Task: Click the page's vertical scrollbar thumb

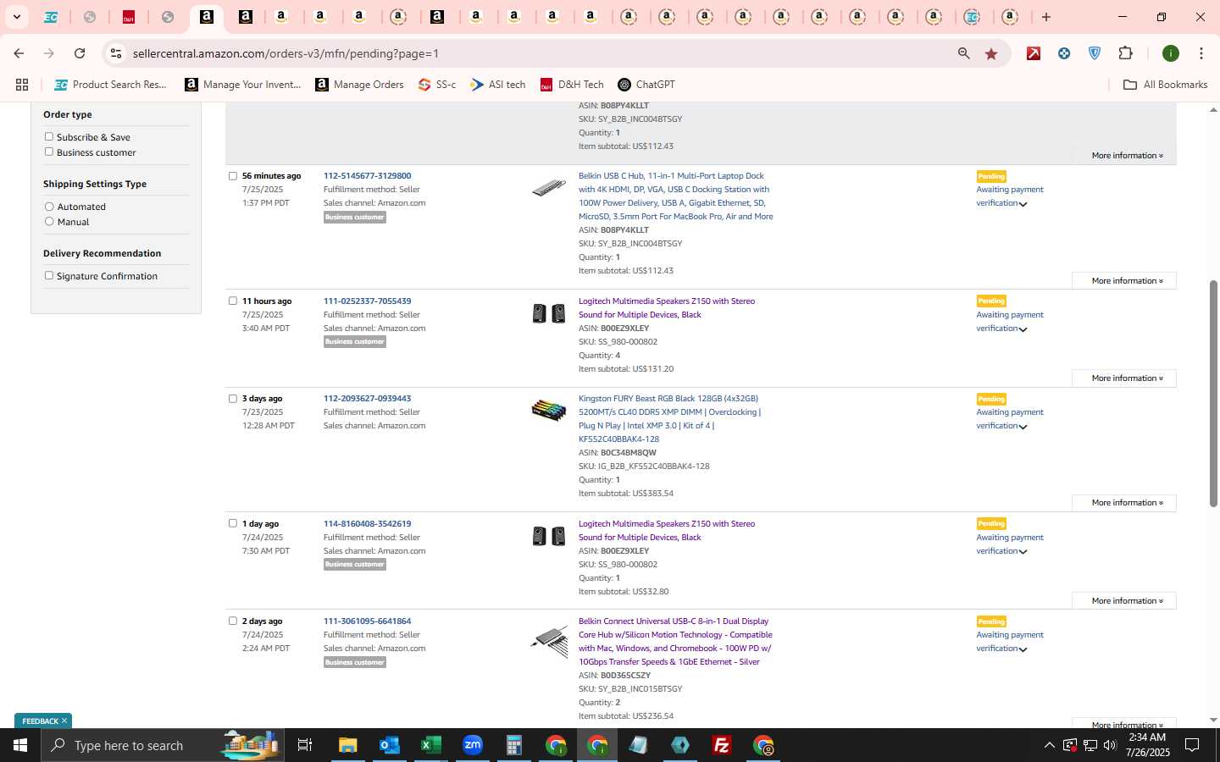Action: (x=1212, y=394)
